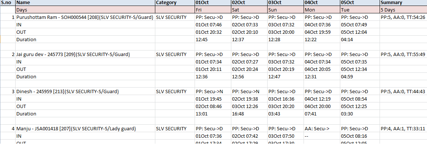Click the AA: Secu-> absent status cell
This screenshot has height=147, width=427.
pyautogui.click(x=322, y=128)
